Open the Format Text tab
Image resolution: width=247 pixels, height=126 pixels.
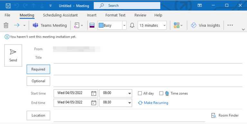115,15
